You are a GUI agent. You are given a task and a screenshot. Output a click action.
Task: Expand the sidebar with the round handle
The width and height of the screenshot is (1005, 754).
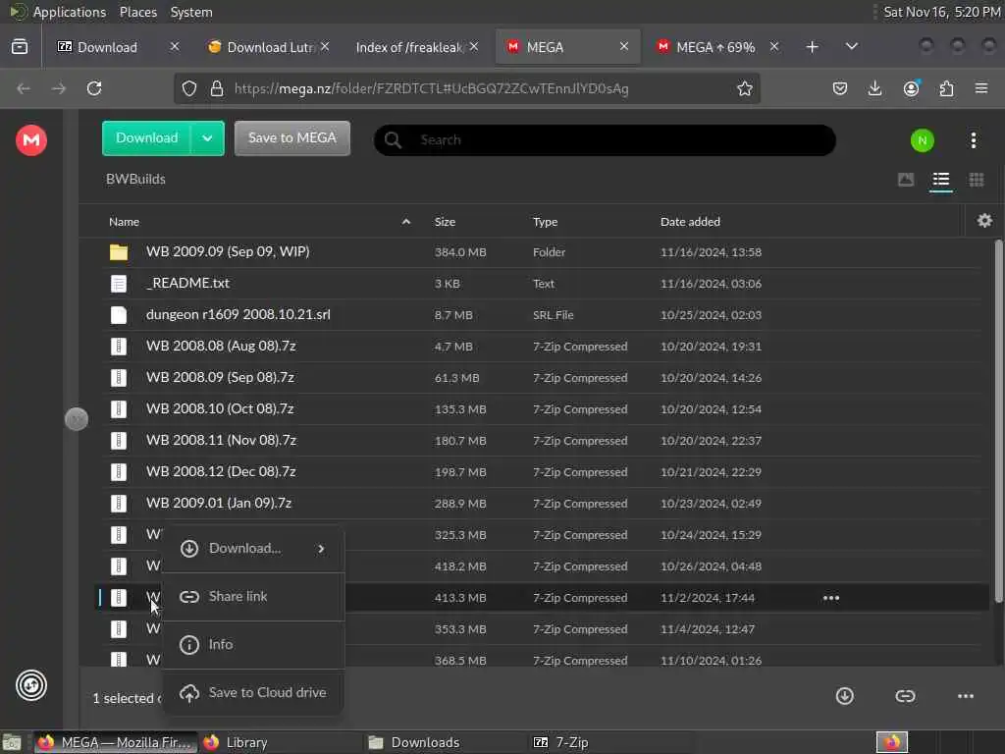(77, 419)
